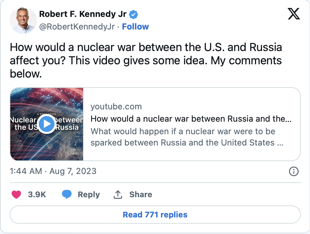Viewport: 310px width, 234px height.
Task: Click the Reply text label
Action: [89, 195]
